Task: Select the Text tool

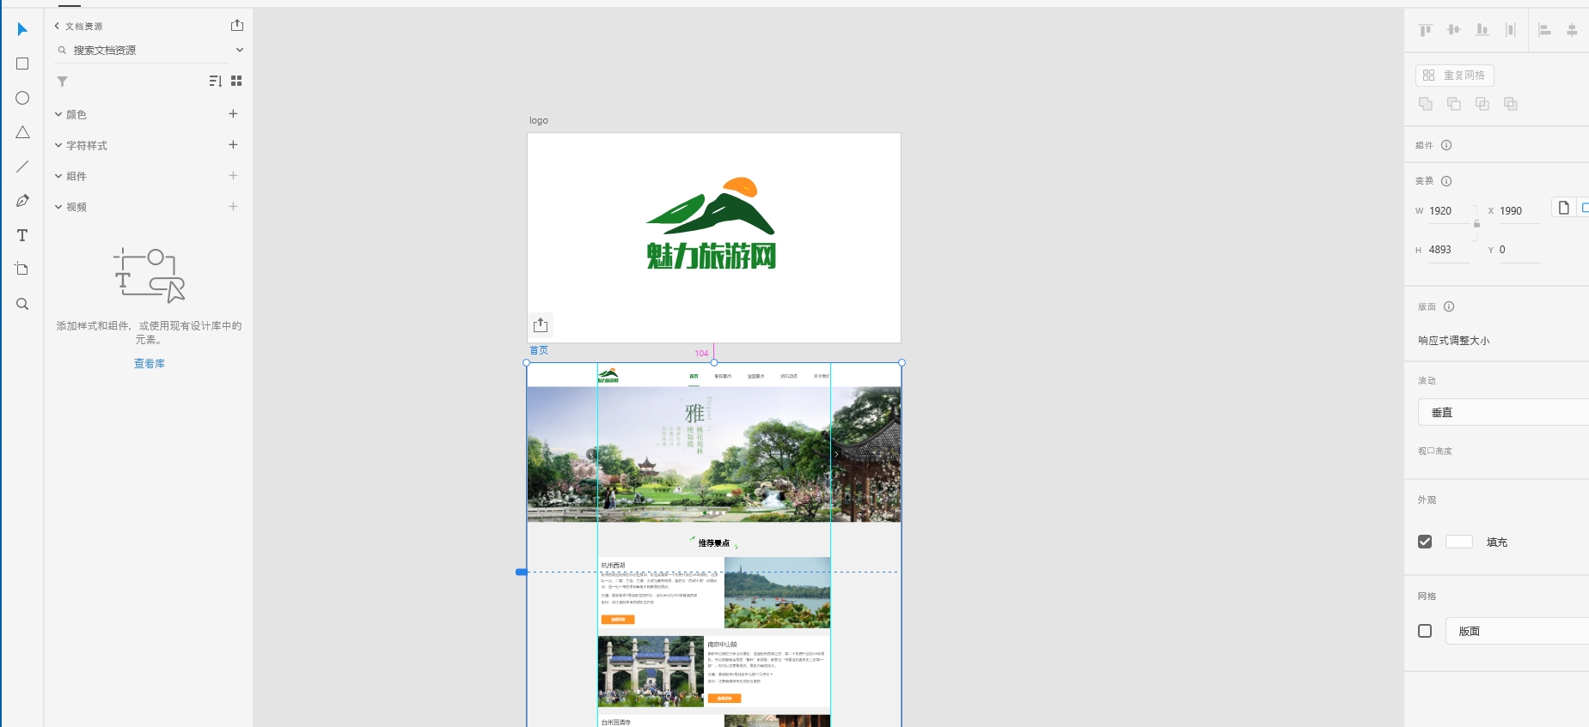Action: [22, 235]
